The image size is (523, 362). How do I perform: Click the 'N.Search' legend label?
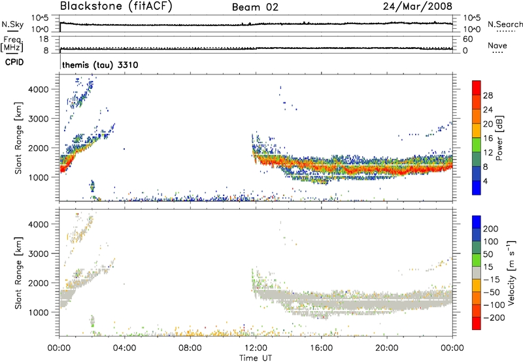click(x=505, y=24)
